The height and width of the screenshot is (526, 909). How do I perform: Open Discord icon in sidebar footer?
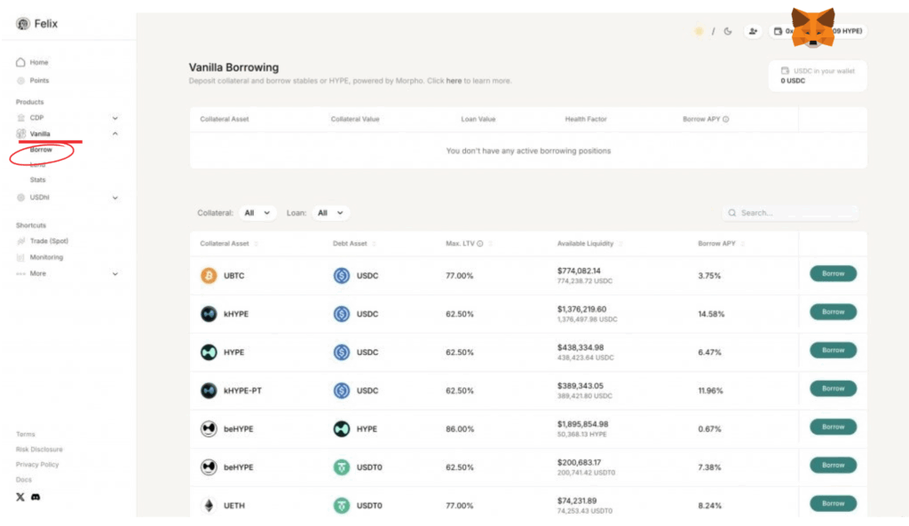[36, 497]
